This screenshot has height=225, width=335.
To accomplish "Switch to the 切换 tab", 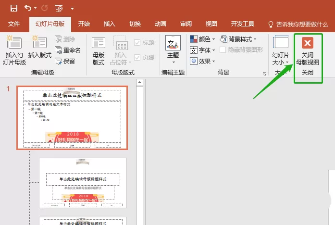I will click(x=135, y=24).
